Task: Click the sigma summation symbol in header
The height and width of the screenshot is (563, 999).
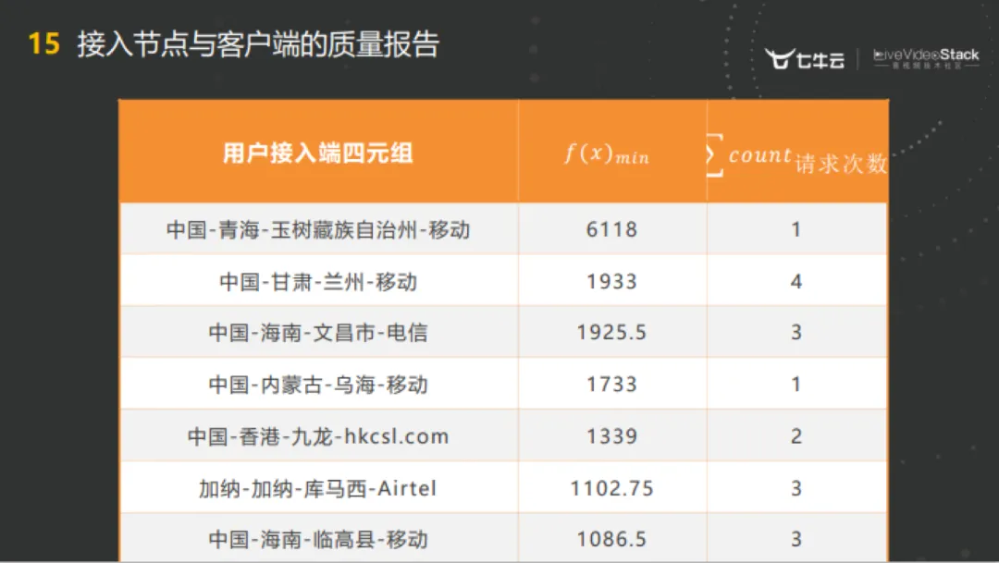Action: tap(712, 154)
